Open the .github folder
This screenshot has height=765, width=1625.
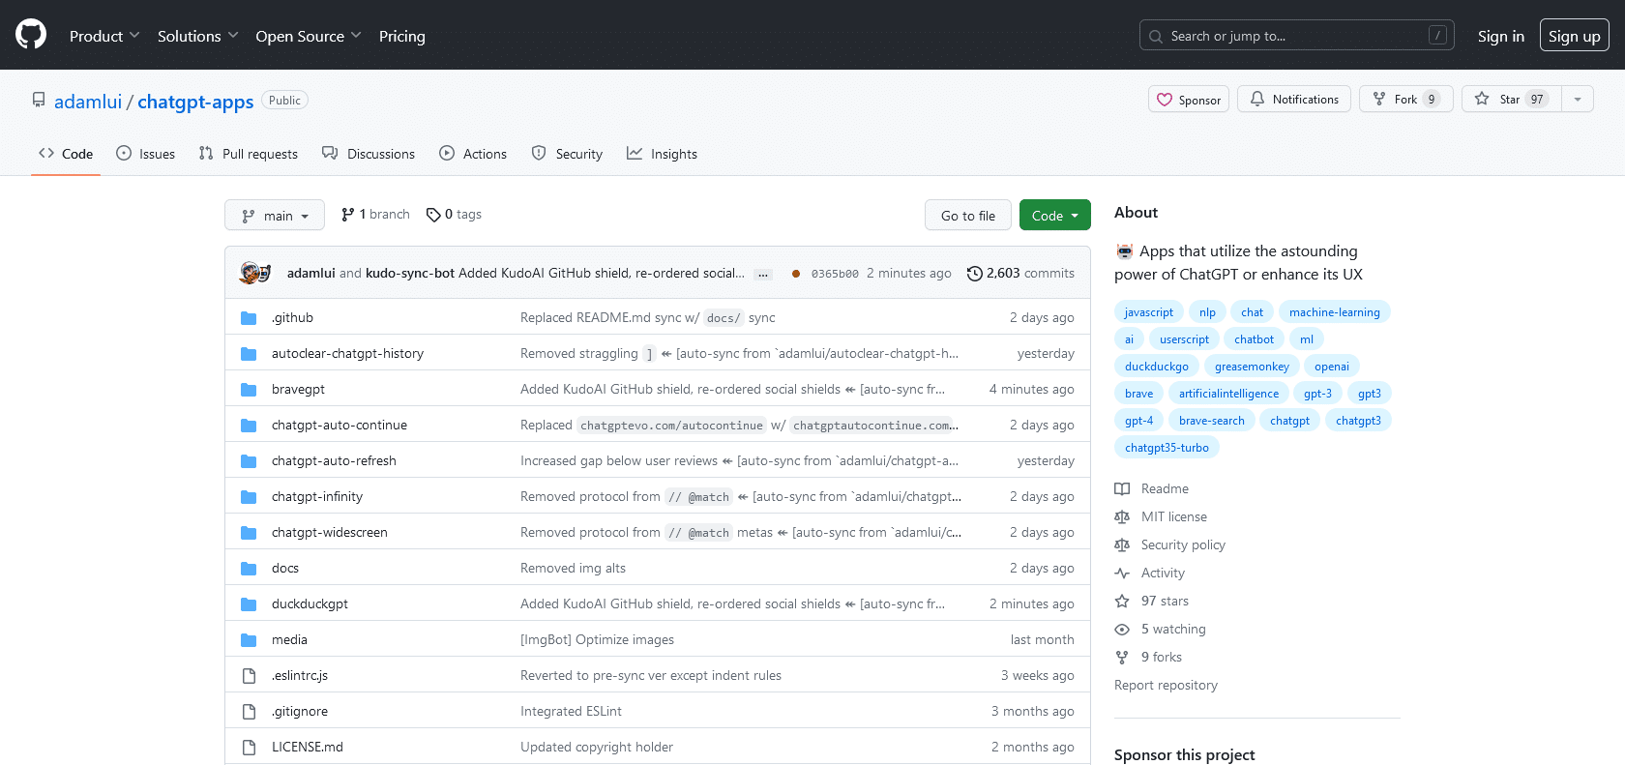pos(292,317)
